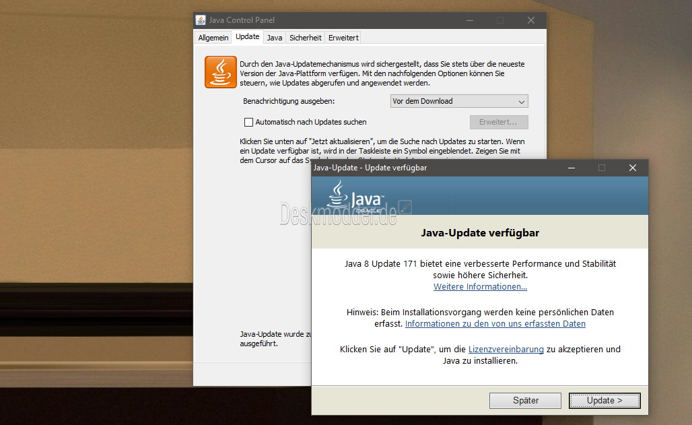Close the Java Control Panel window
Viewport: 692px width, 425px height.
coord(531,20)
